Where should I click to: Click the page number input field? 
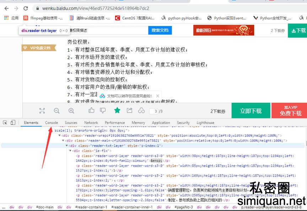point(154,111)
